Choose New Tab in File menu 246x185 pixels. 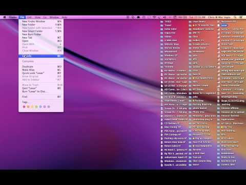pyautogui.click(x=41, y=38)
